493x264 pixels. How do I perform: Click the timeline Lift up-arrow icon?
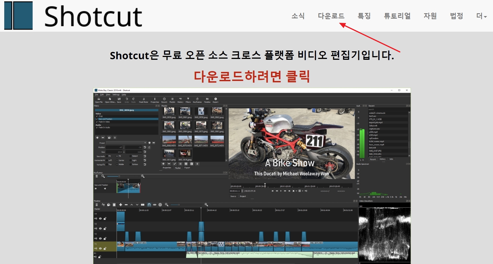(x=132, y=205)
